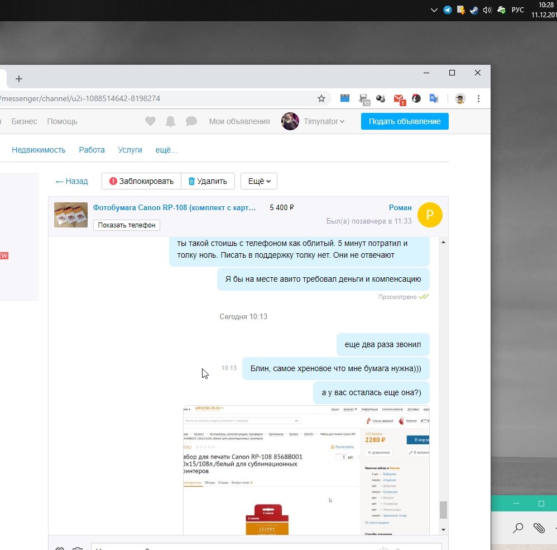Viewport: 557px width, 550px height.
Task: Go to Мои объявления
Action: pos(239,121)
